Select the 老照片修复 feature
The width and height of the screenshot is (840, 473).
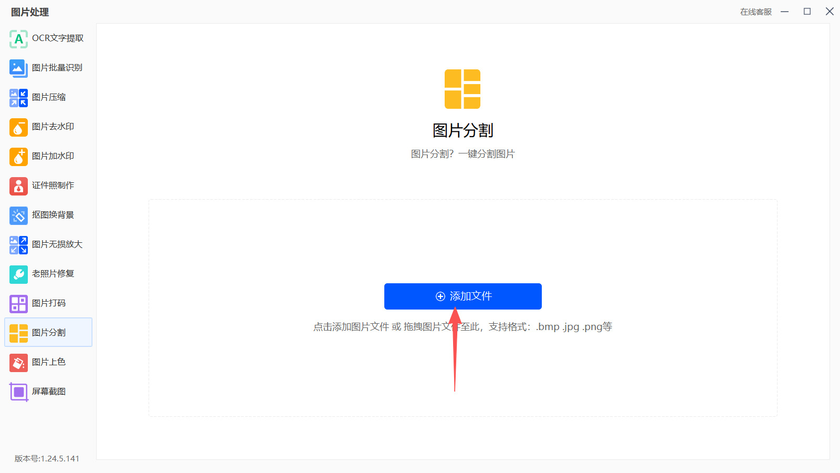tap(47, 273)
